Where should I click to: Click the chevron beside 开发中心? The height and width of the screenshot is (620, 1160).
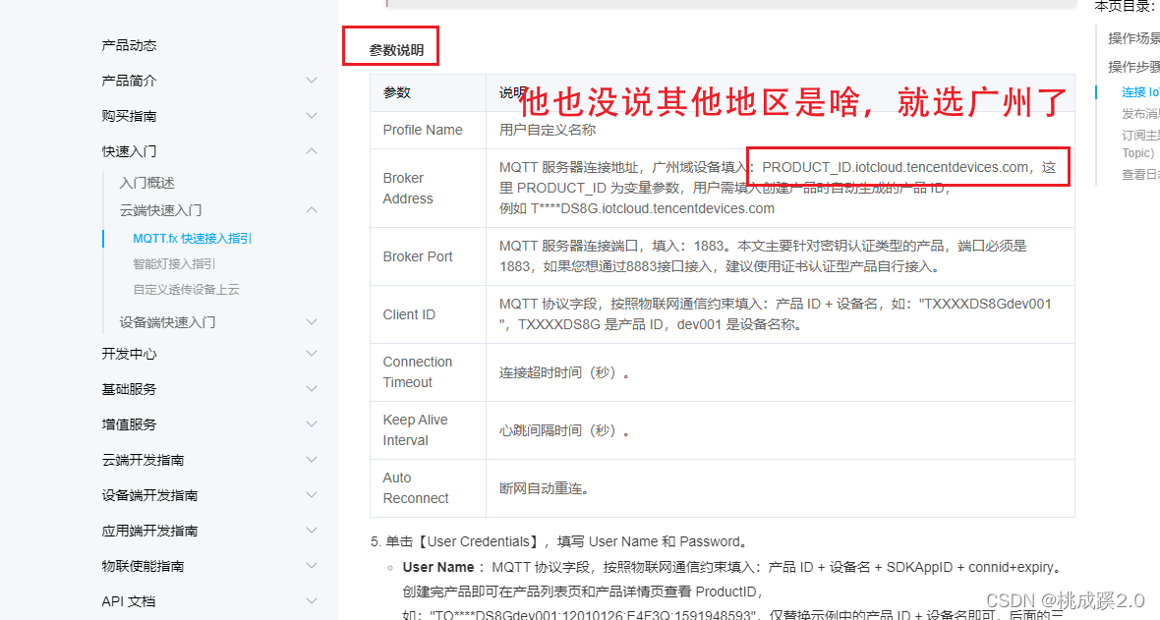[312, 354]
